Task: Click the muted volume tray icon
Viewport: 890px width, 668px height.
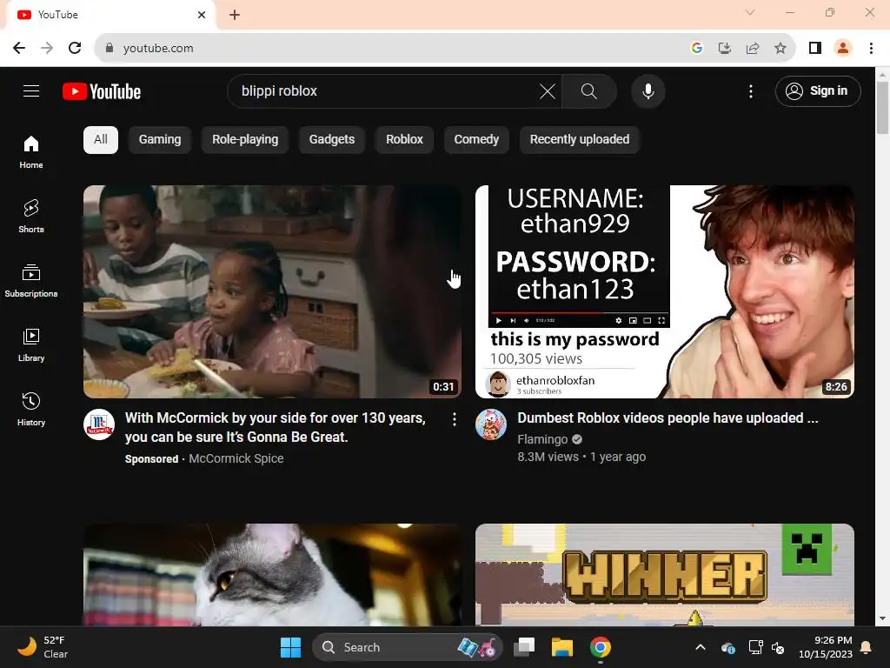Action: pos(778,647)
